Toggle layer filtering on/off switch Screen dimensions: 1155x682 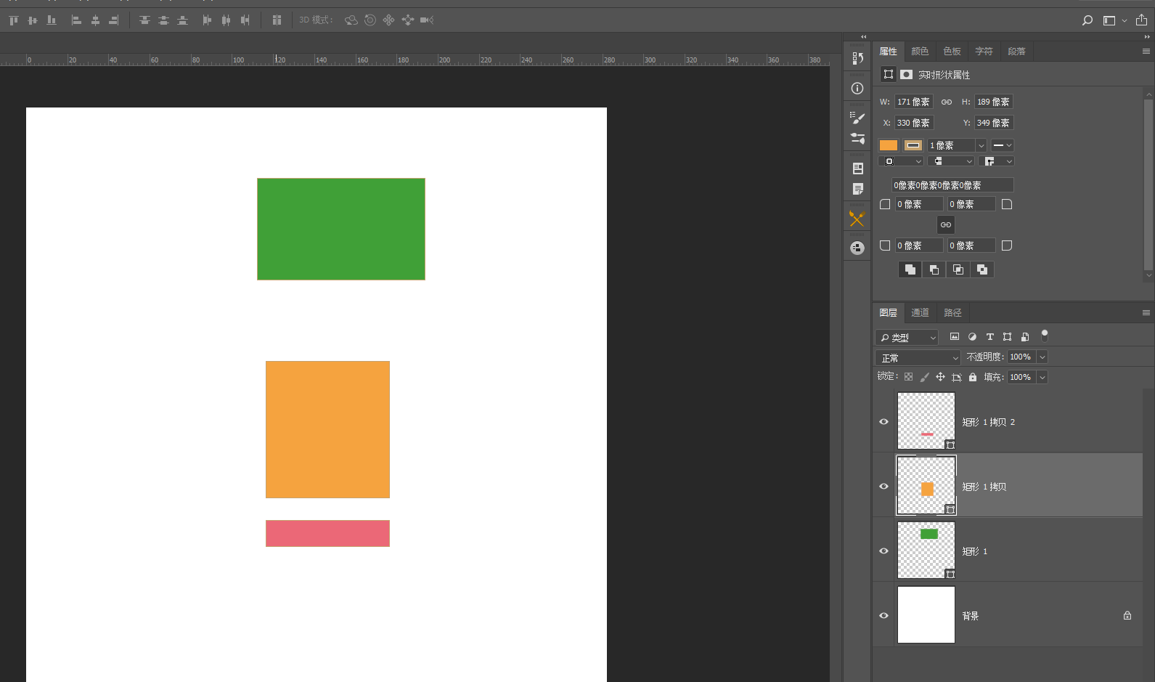[x=1045, y=336]
